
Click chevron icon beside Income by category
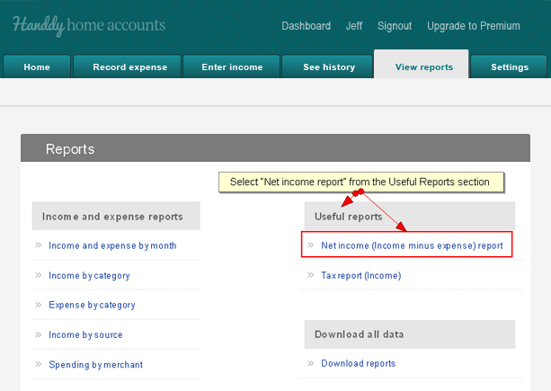[x=39, y=275]
